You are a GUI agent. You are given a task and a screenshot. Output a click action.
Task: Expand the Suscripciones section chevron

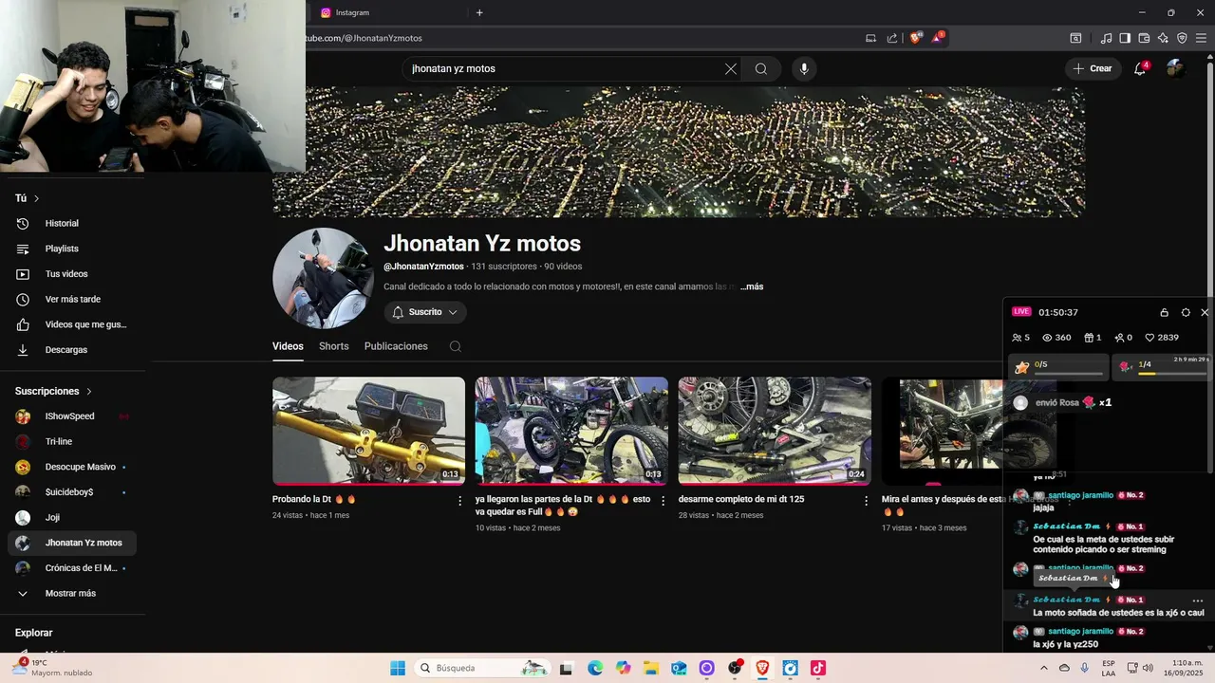(89, 391)
